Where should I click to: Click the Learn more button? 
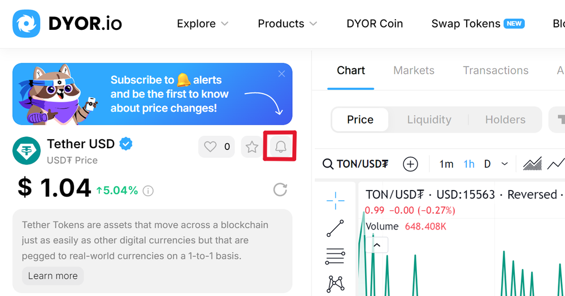[x=53, y=276]
